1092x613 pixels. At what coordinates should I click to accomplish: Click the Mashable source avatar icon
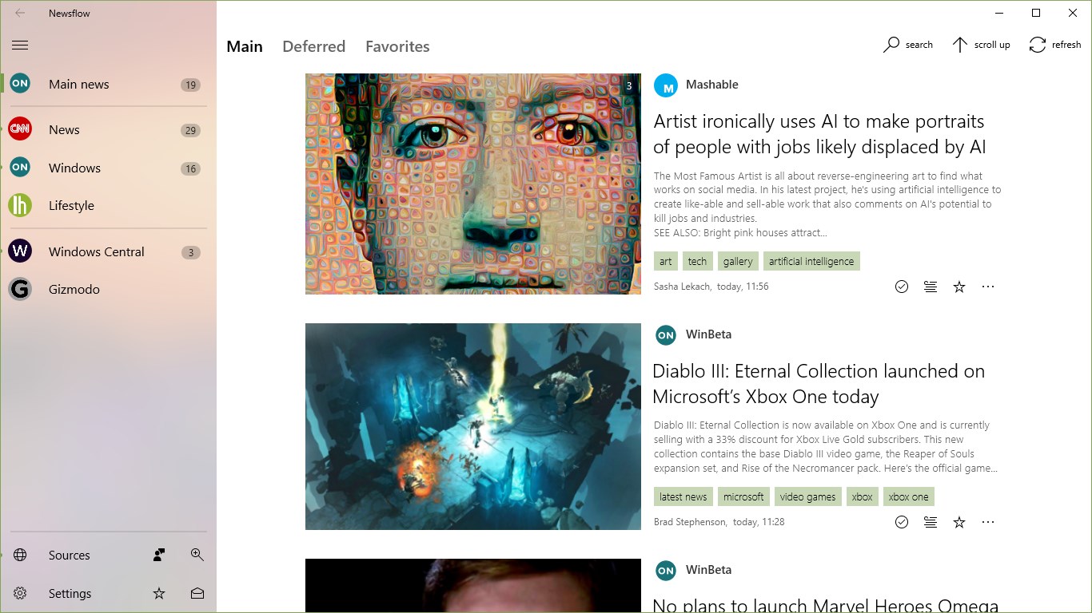(666, 85)
